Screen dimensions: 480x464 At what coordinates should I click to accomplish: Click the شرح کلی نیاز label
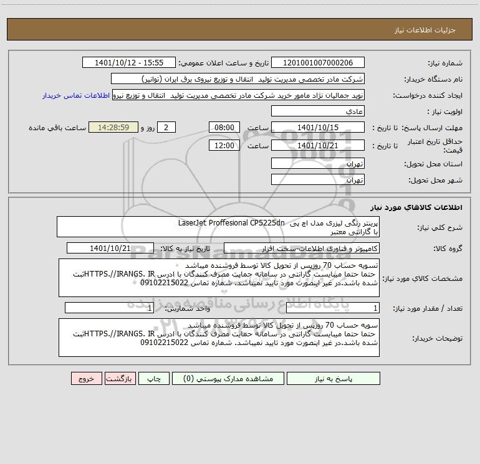(440, 227)
